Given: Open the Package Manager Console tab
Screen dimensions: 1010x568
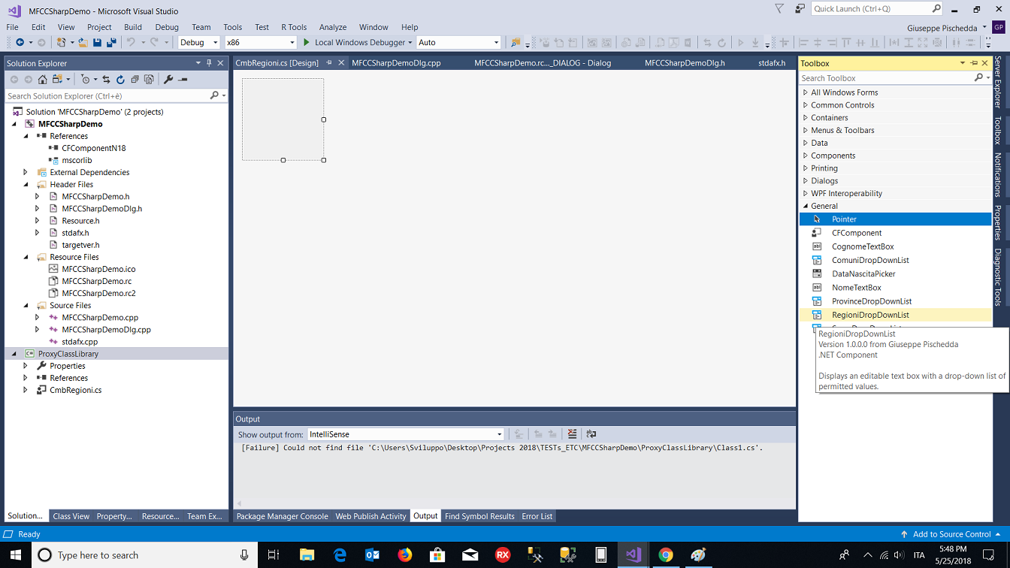Looking at the screenshot, I should tap(282, 516).
